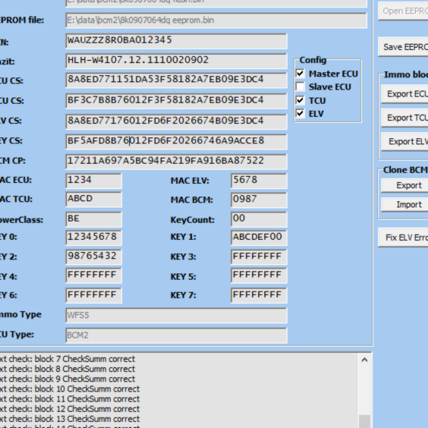This screenshot has width=428, height=428.
Task: Click the log scrollbar thumb
Action: 364,421
